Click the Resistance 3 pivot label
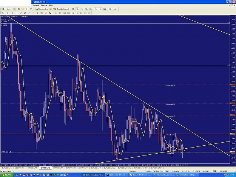Screen dimensions: 236x177 [x=171, y=86]
